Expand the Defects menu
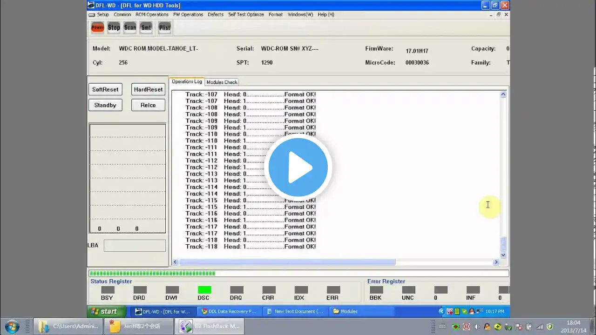Image resolution: width=596 pixels, height=335 pixels. [216, 14]
